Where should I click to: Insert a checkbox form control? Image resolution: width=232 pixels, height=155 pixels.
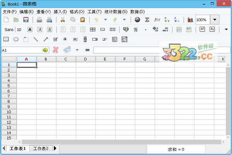point(55,39)
